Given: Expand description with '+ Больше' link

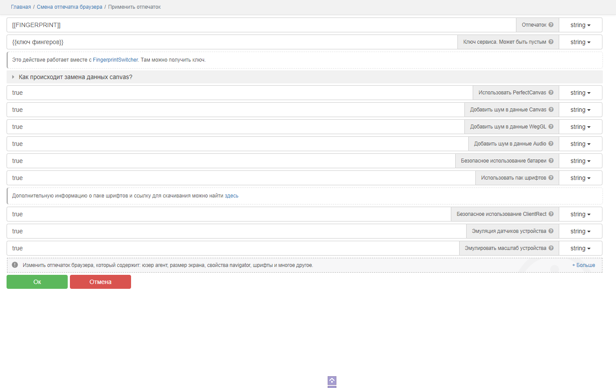Looking at the screenshot, I should coord(583,265).
